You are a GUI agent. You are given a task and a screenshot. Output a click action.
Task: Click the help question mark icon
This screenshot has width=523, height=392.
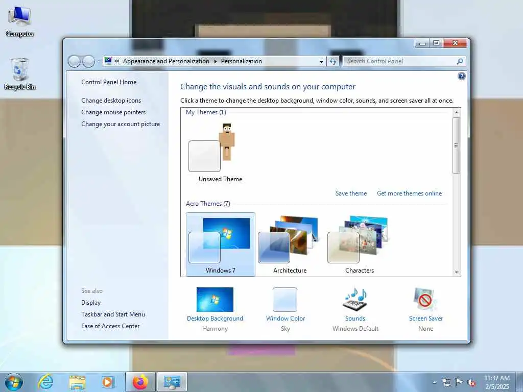click(x=461, y=77)
